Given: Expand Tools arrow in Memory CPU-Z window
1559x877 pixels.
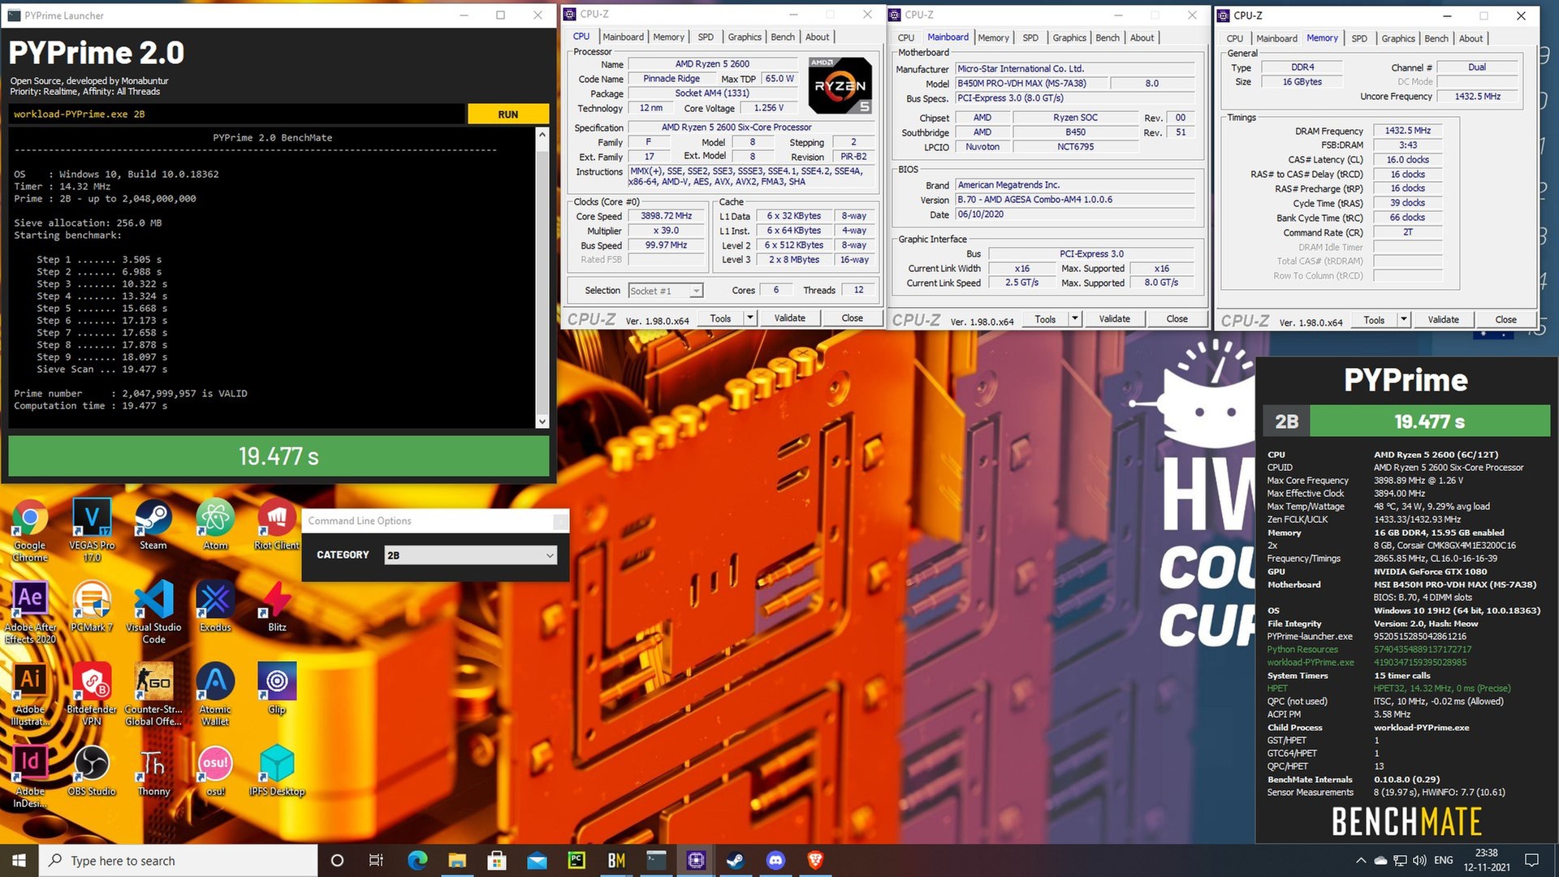Looking at the screenshot, I should click(1404, 320).
